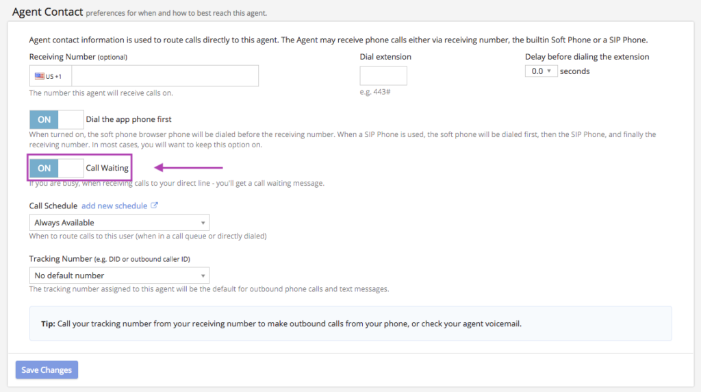Open the delay seconds dropdown
Screen dimensions: 701x392
541,71
